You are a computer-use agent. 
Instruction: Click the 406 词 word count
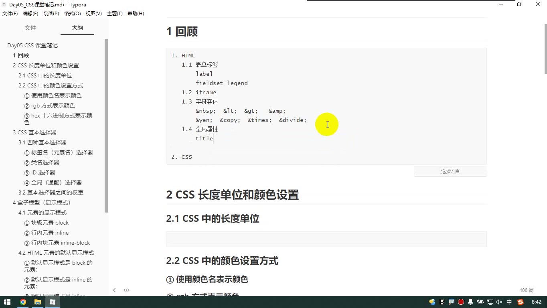526,290
